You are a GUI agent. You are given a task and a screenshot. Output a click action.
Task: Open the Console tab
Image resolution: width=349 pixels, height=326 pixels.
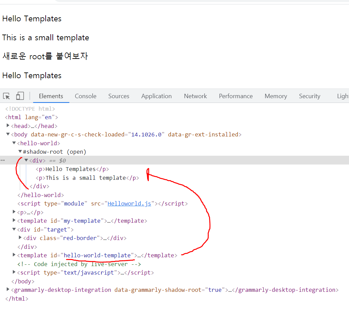click(x=86, y=96)
